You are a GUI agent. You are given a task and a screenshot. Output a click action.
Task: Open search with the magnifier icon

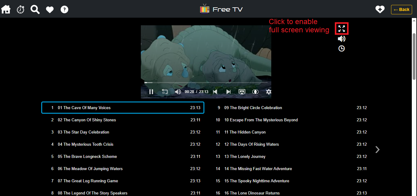[x=35, y=9]
